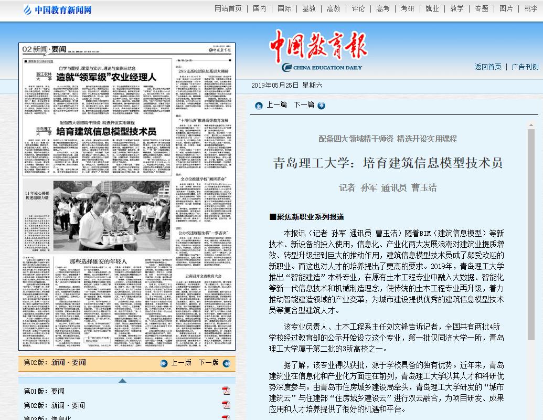
Task: Click the previous article (上一篇) arrow icon
Action: (x=259, y=106)
